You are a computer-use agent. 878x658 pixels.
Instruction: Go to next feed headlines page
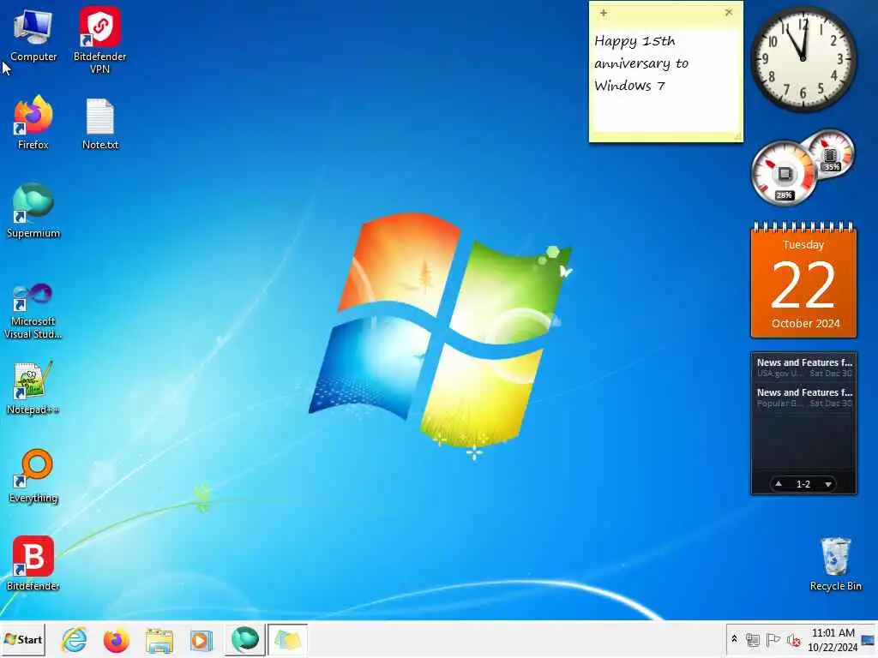point(828,484)
